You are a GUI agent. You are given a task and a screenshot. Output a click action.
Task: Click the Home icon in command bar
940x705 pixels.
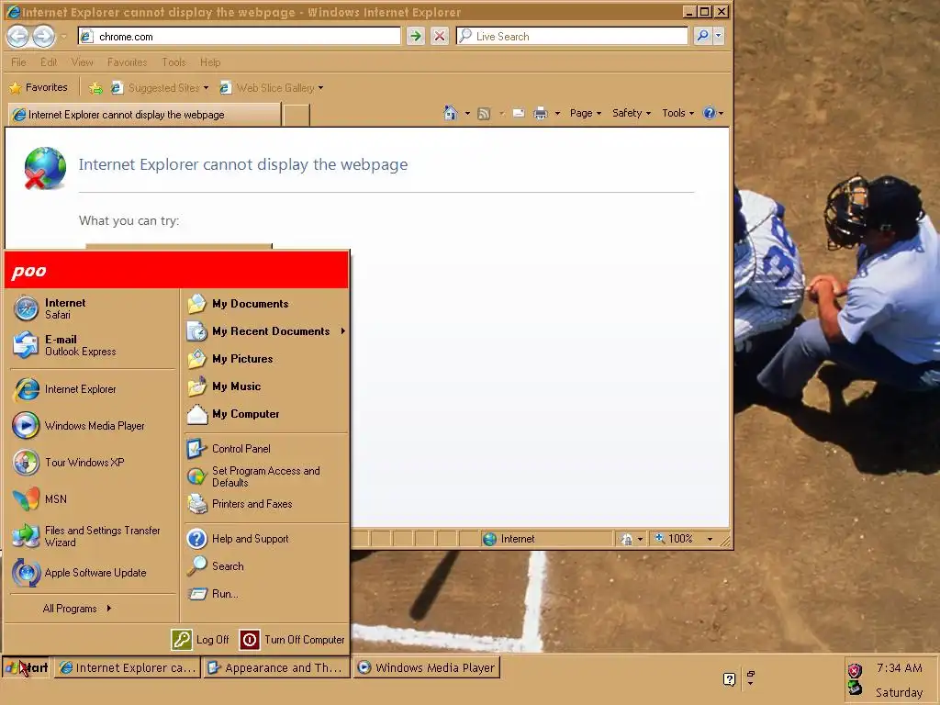pyautogui.click(x=450, y=113)
